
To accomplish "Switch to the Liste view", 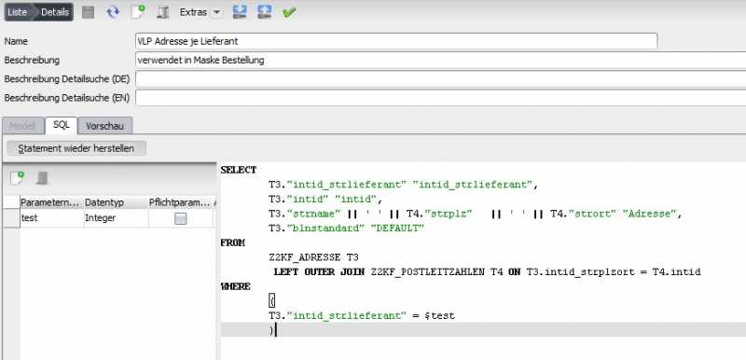I will click(18, 12).
